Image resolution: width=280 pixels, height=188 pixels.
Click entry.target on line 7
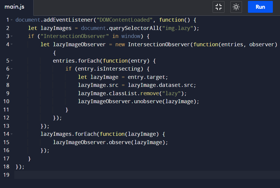[146, 77]
